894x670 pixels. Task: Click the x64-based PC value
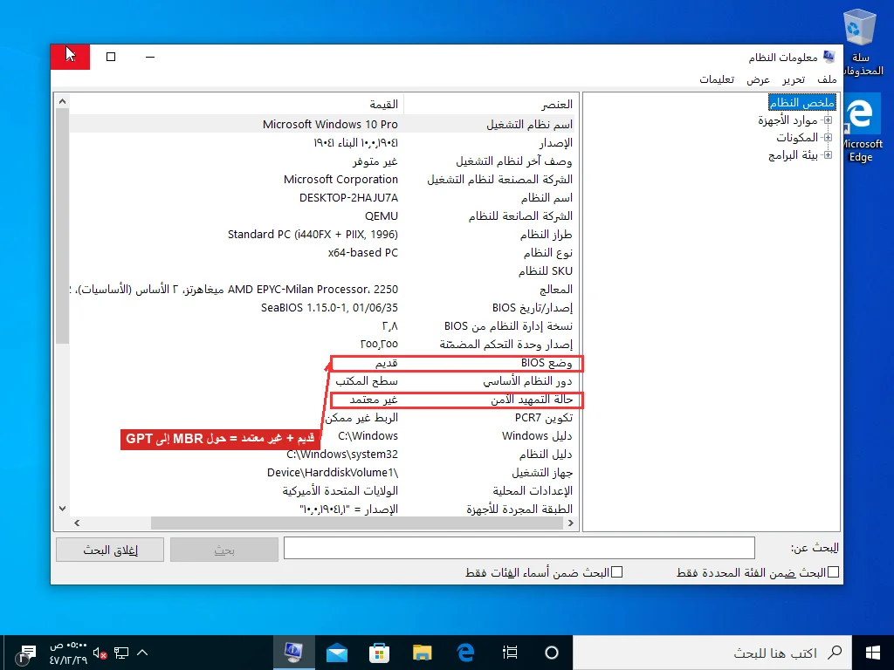[362, 252]
